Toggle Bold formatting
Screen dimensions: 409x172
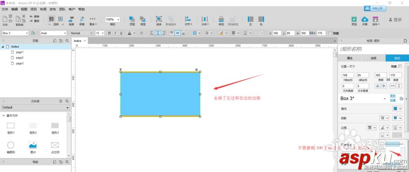pos(109,33)
